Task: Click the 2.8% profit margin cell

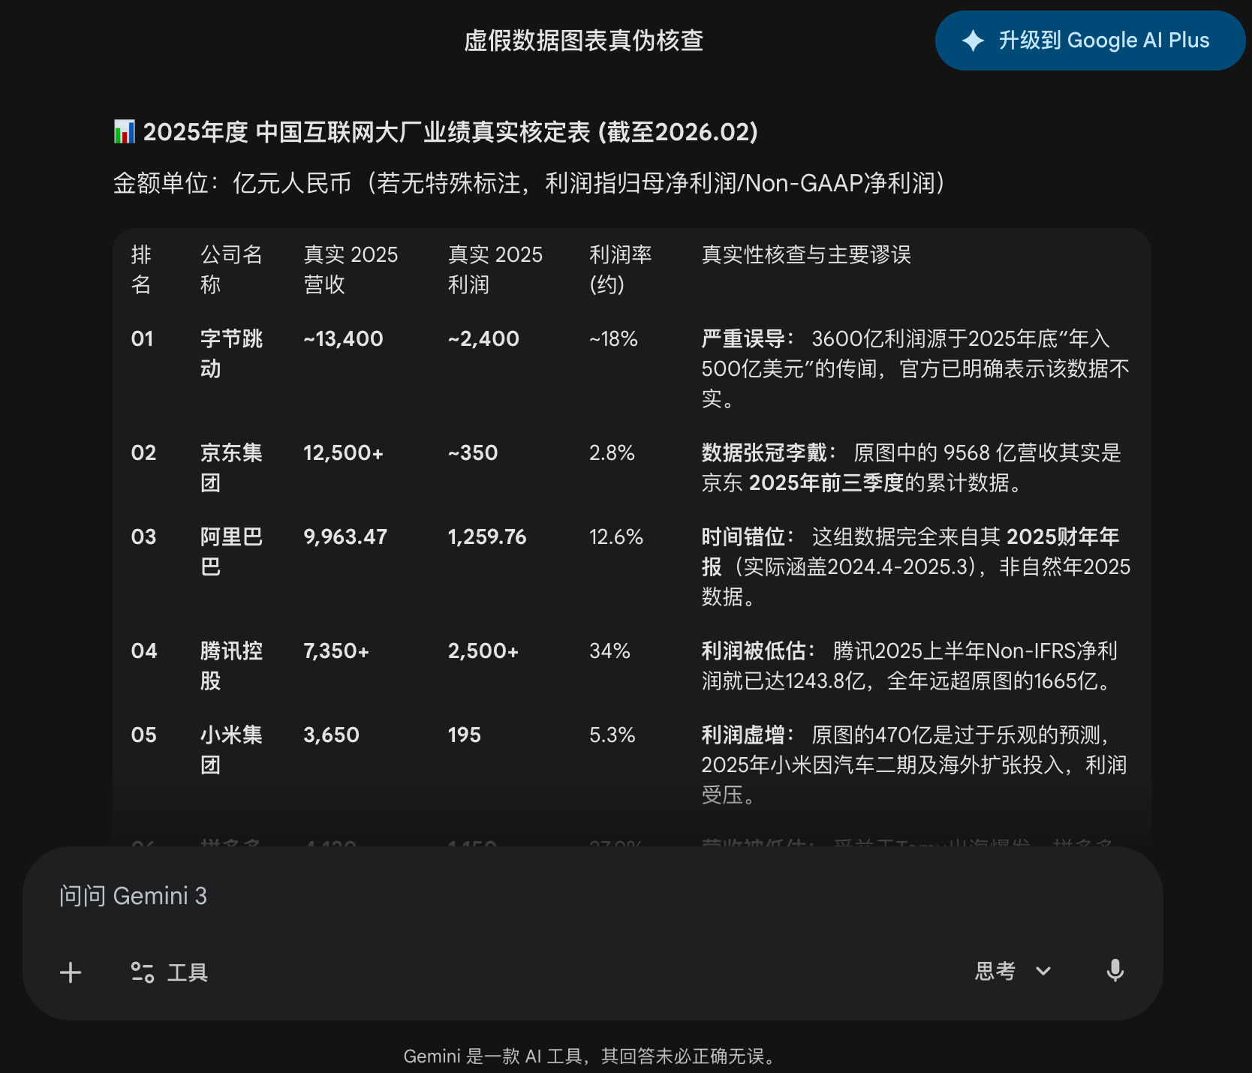Action: click(x=612, y=453)
